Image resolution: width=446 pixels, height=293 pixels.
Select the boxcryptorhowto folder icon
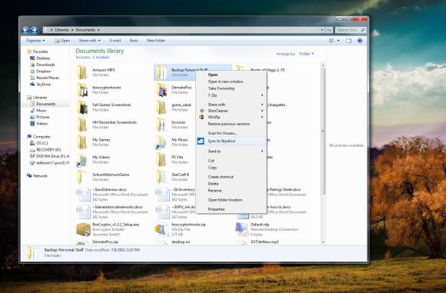[82, 90]
